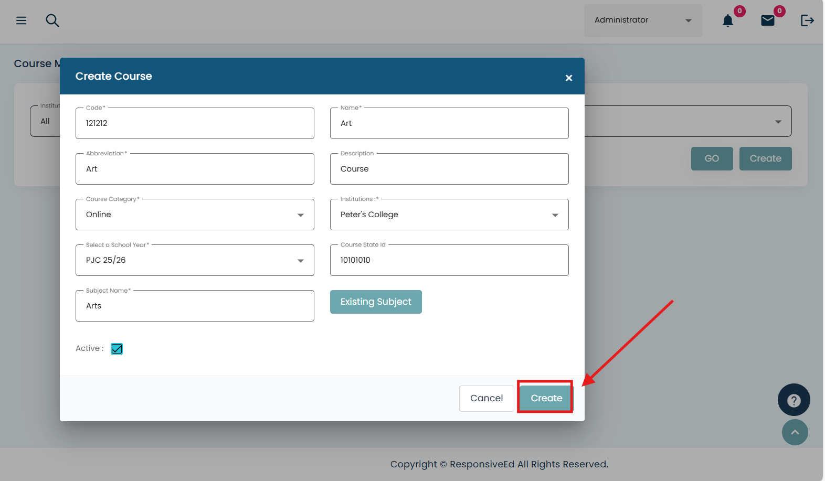This screenshot has width=825, height=481.
Task: Open the notifications bell
Action: pos(727,20)
